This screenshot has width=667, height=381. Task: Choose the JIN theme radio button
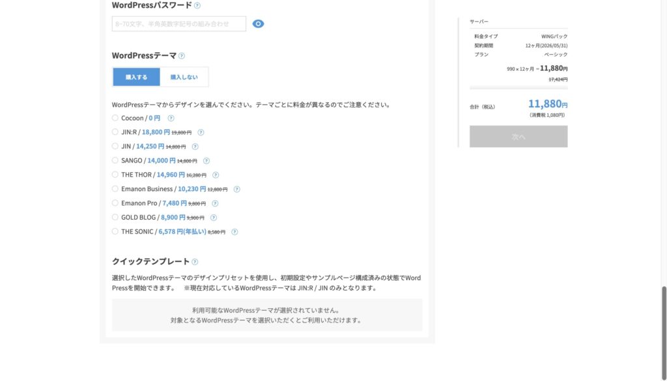click(x=115, y=146)
